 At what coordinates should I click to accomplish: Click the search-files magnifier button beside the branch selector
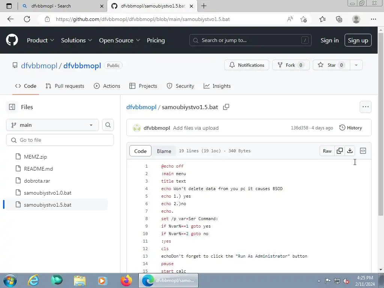click(x=108, y=125)
